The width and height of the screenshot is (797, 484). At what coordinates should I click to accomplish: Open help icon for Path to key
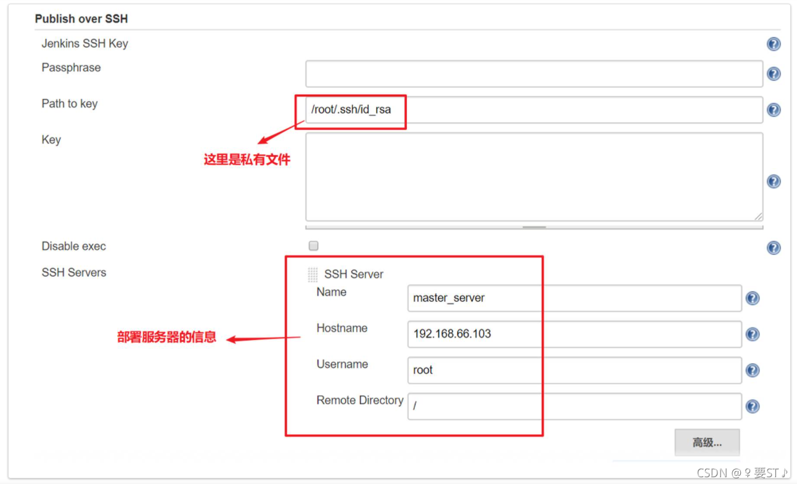coord(774,110)
